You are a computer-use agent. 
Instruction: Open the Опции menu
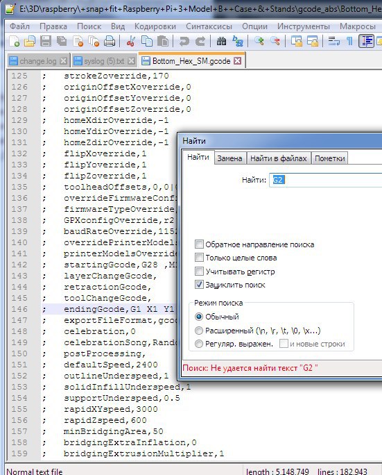254,26
